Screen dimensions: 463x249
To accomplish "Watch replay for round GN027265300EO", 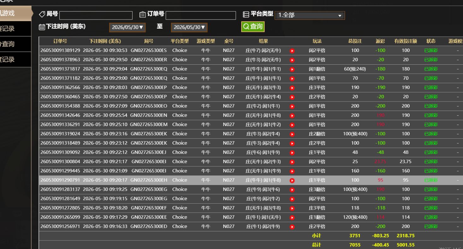I will (x=292, y=106).
